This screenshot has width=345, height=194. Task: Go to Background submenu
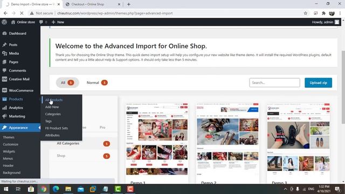click(12, 172)
